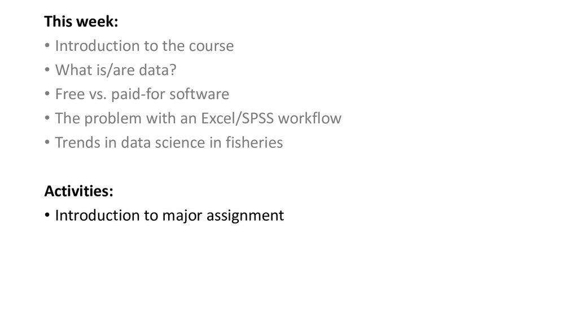Select 'Trends in data science in fisheries'
Screen dimensions: 578x325
169,143
